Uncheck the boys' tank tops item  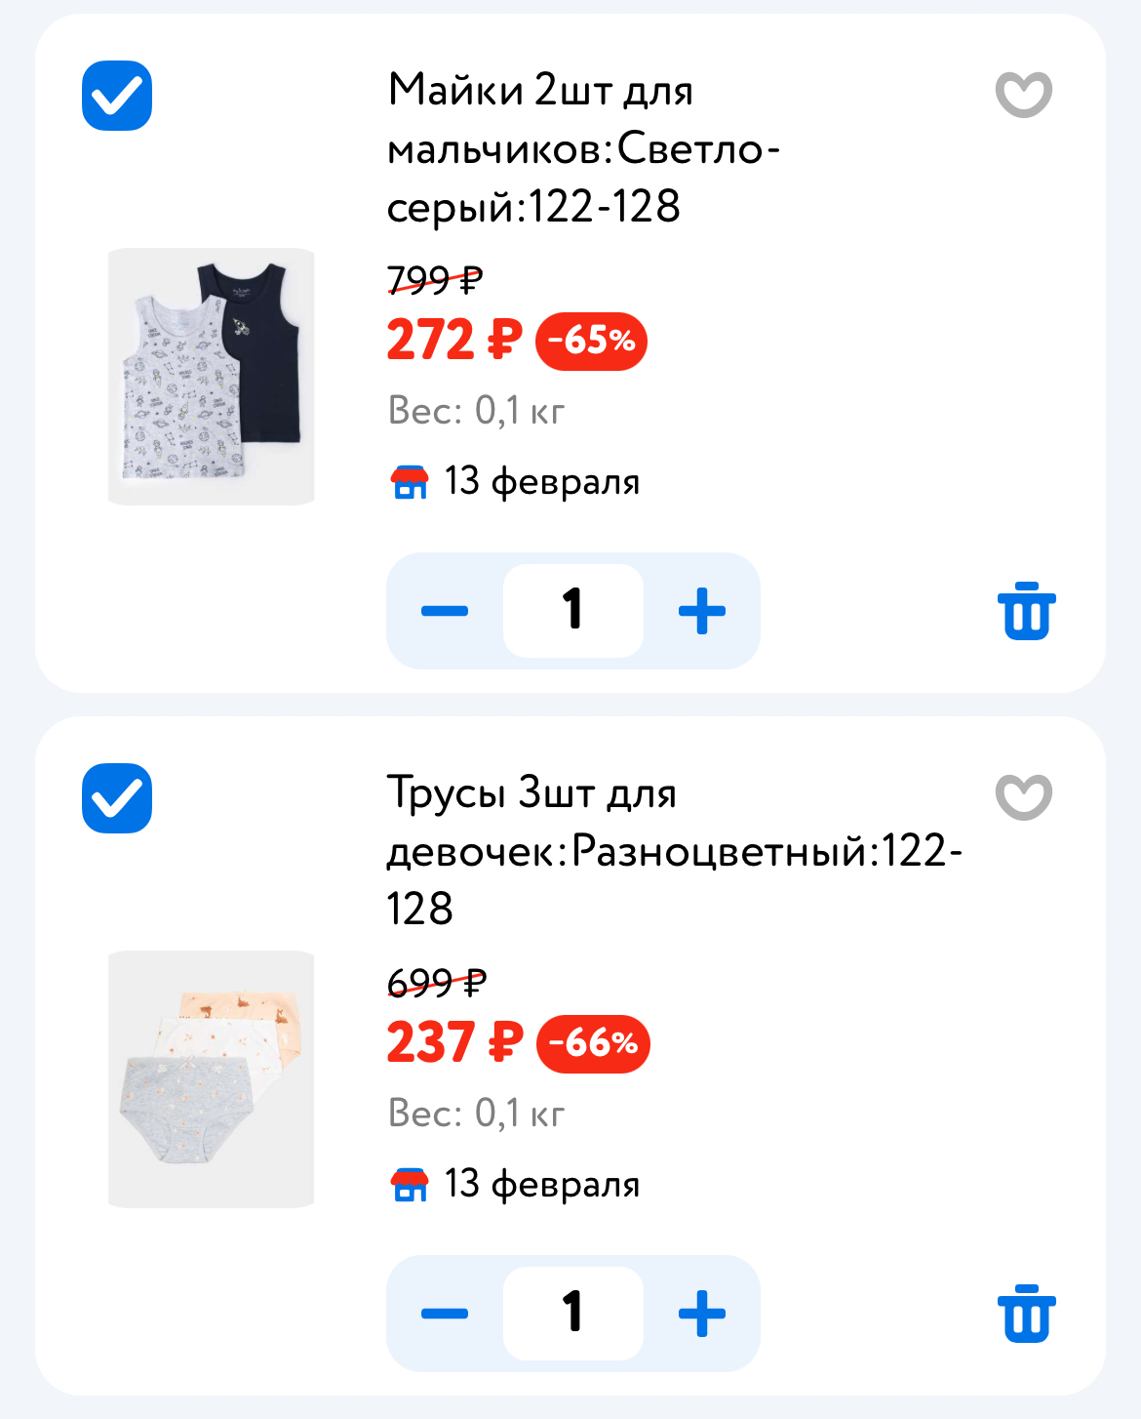click(x=117, y=96)
